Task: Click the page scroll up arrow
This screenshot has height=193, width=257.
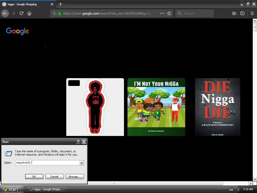Action: (x=255, y=21)
